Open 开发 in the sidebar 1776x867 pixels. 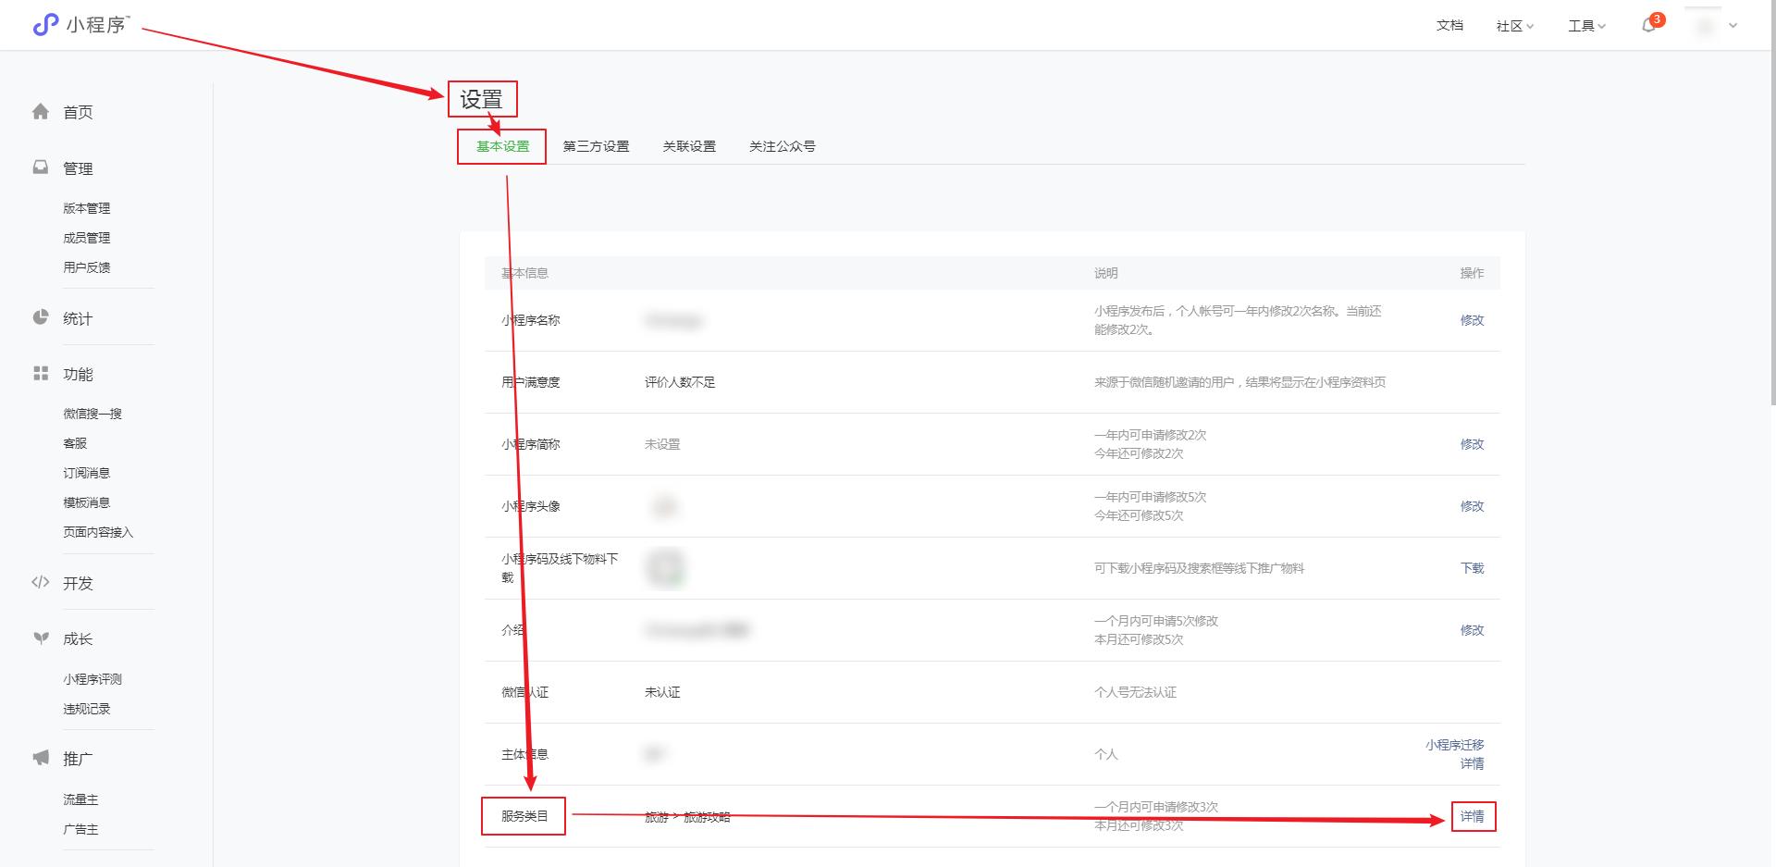click(x=78, y=583)
